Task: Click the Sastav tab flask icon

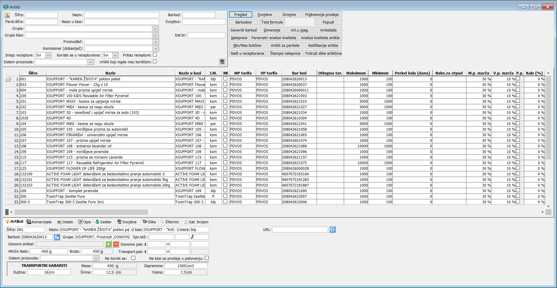Action: (97, 222)
